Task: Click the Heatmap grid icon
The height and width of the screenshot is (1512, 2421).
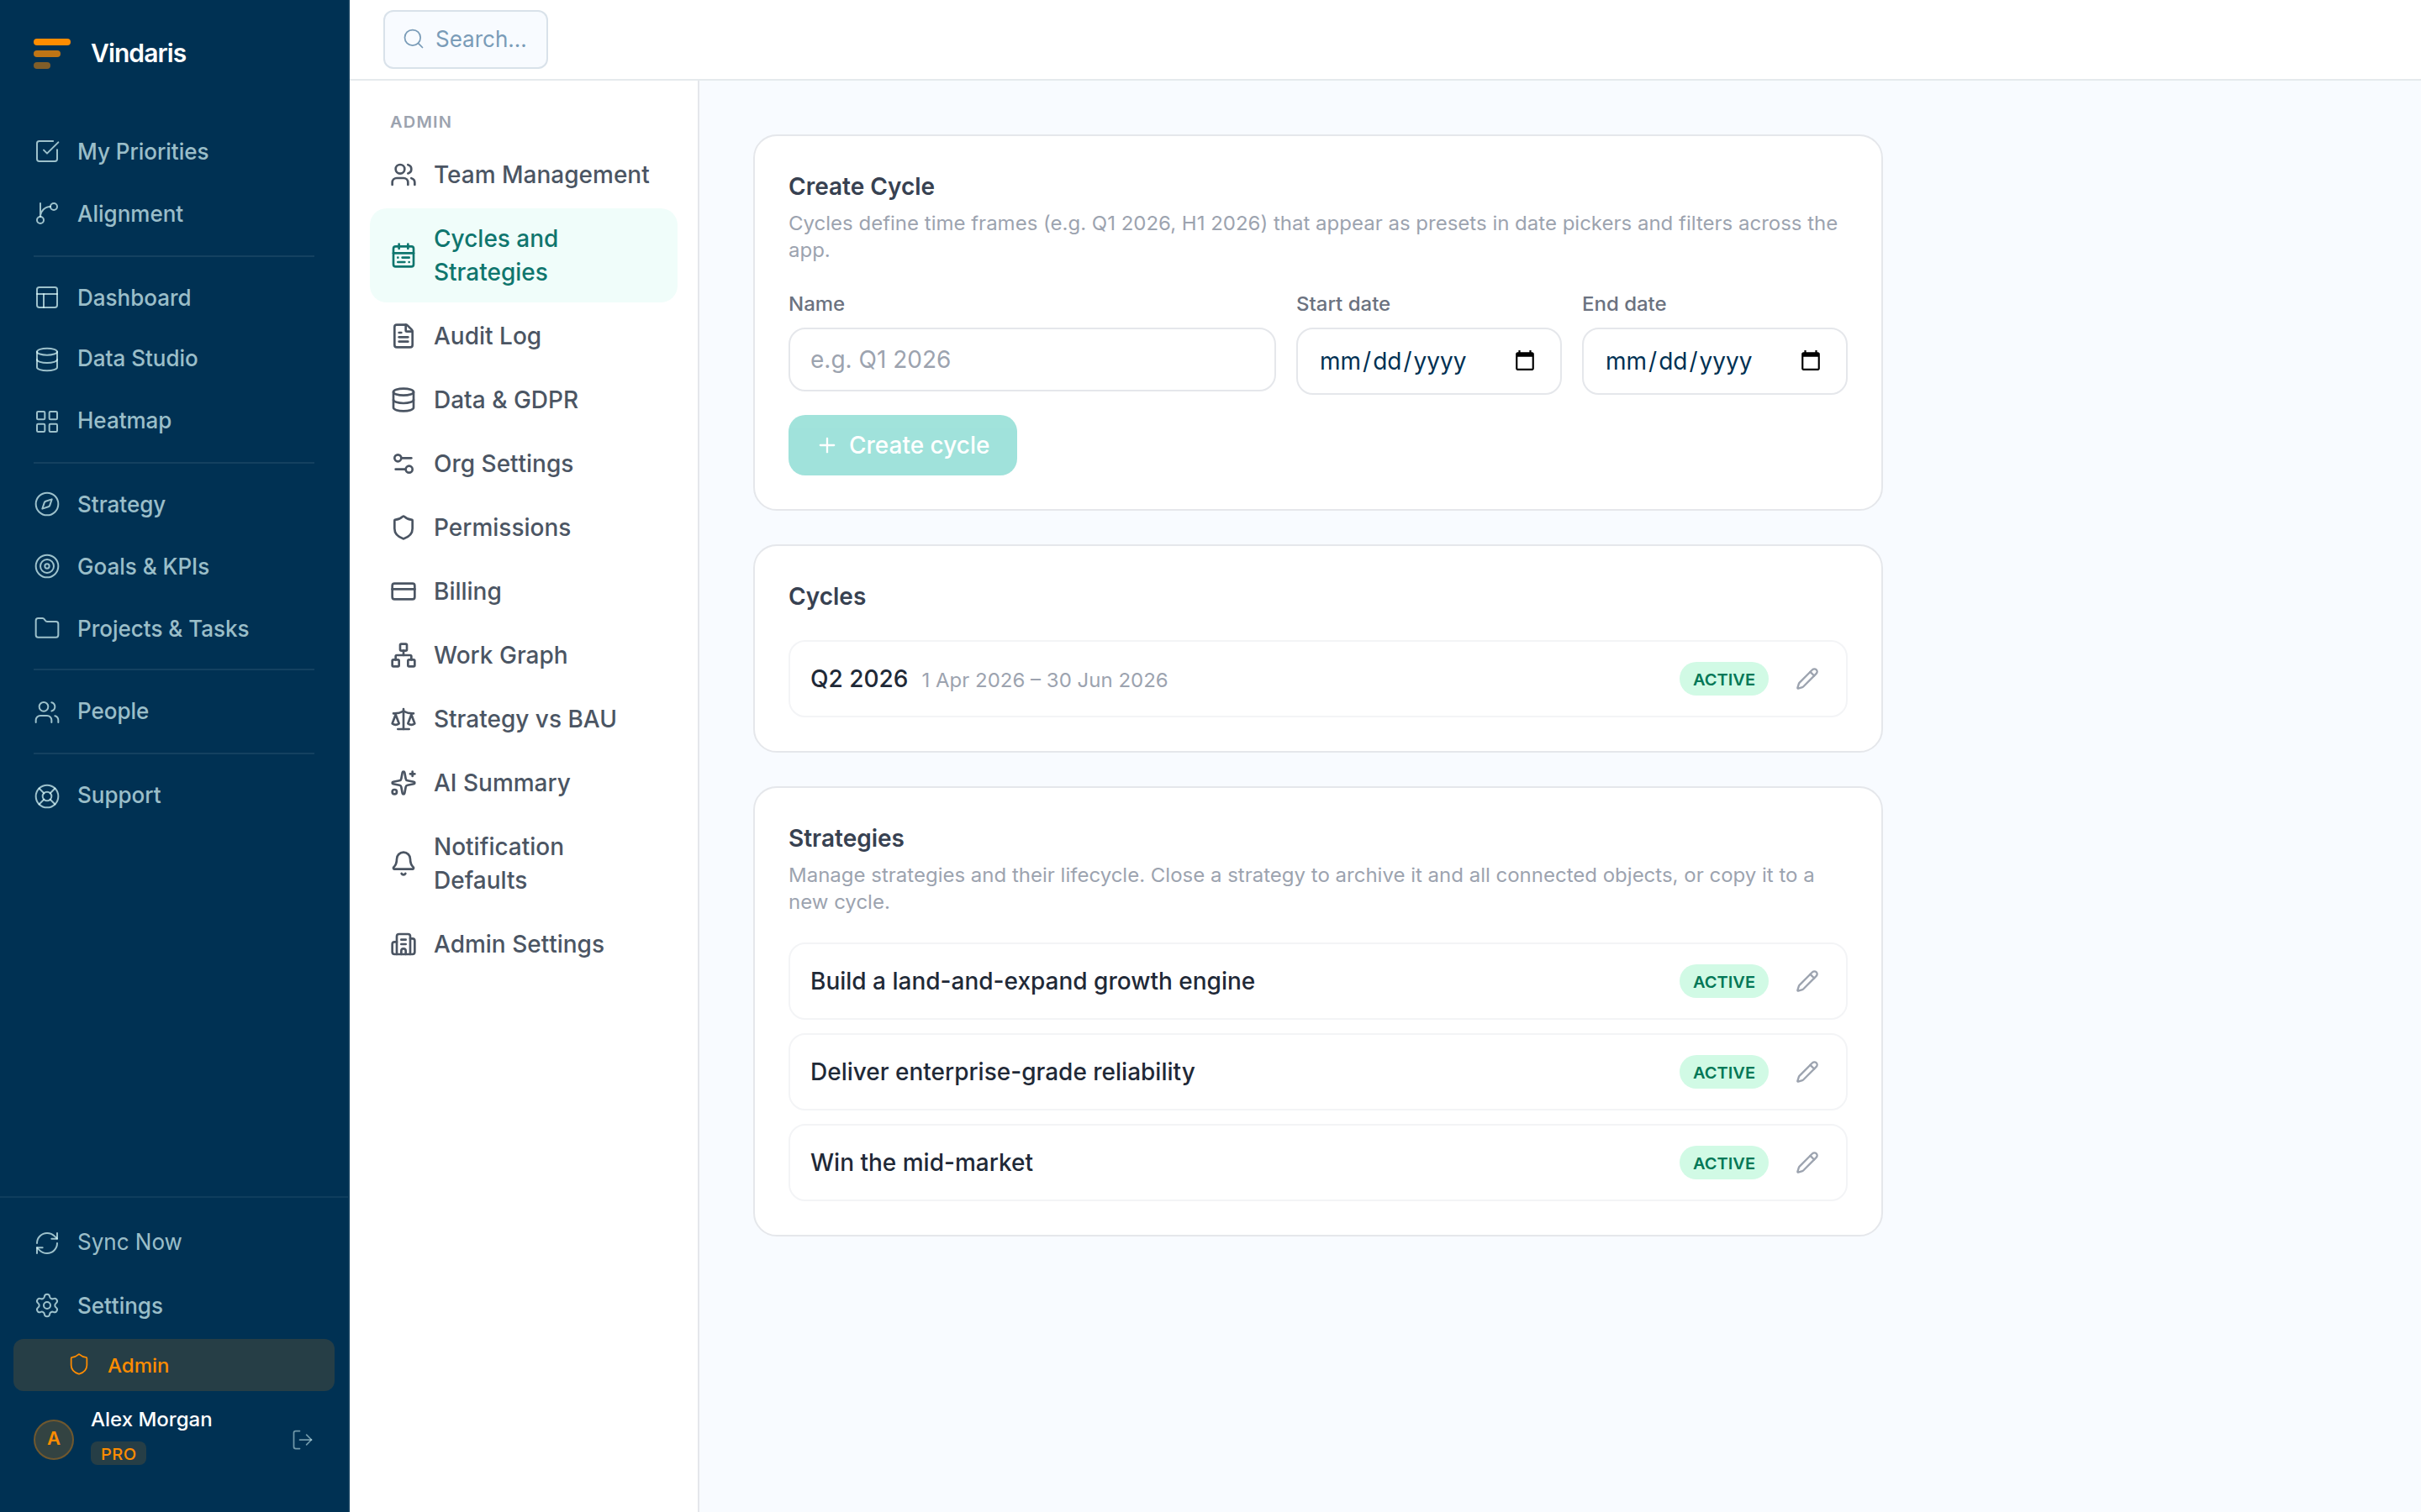Action: pyautogui.click(x=47, y=421)
